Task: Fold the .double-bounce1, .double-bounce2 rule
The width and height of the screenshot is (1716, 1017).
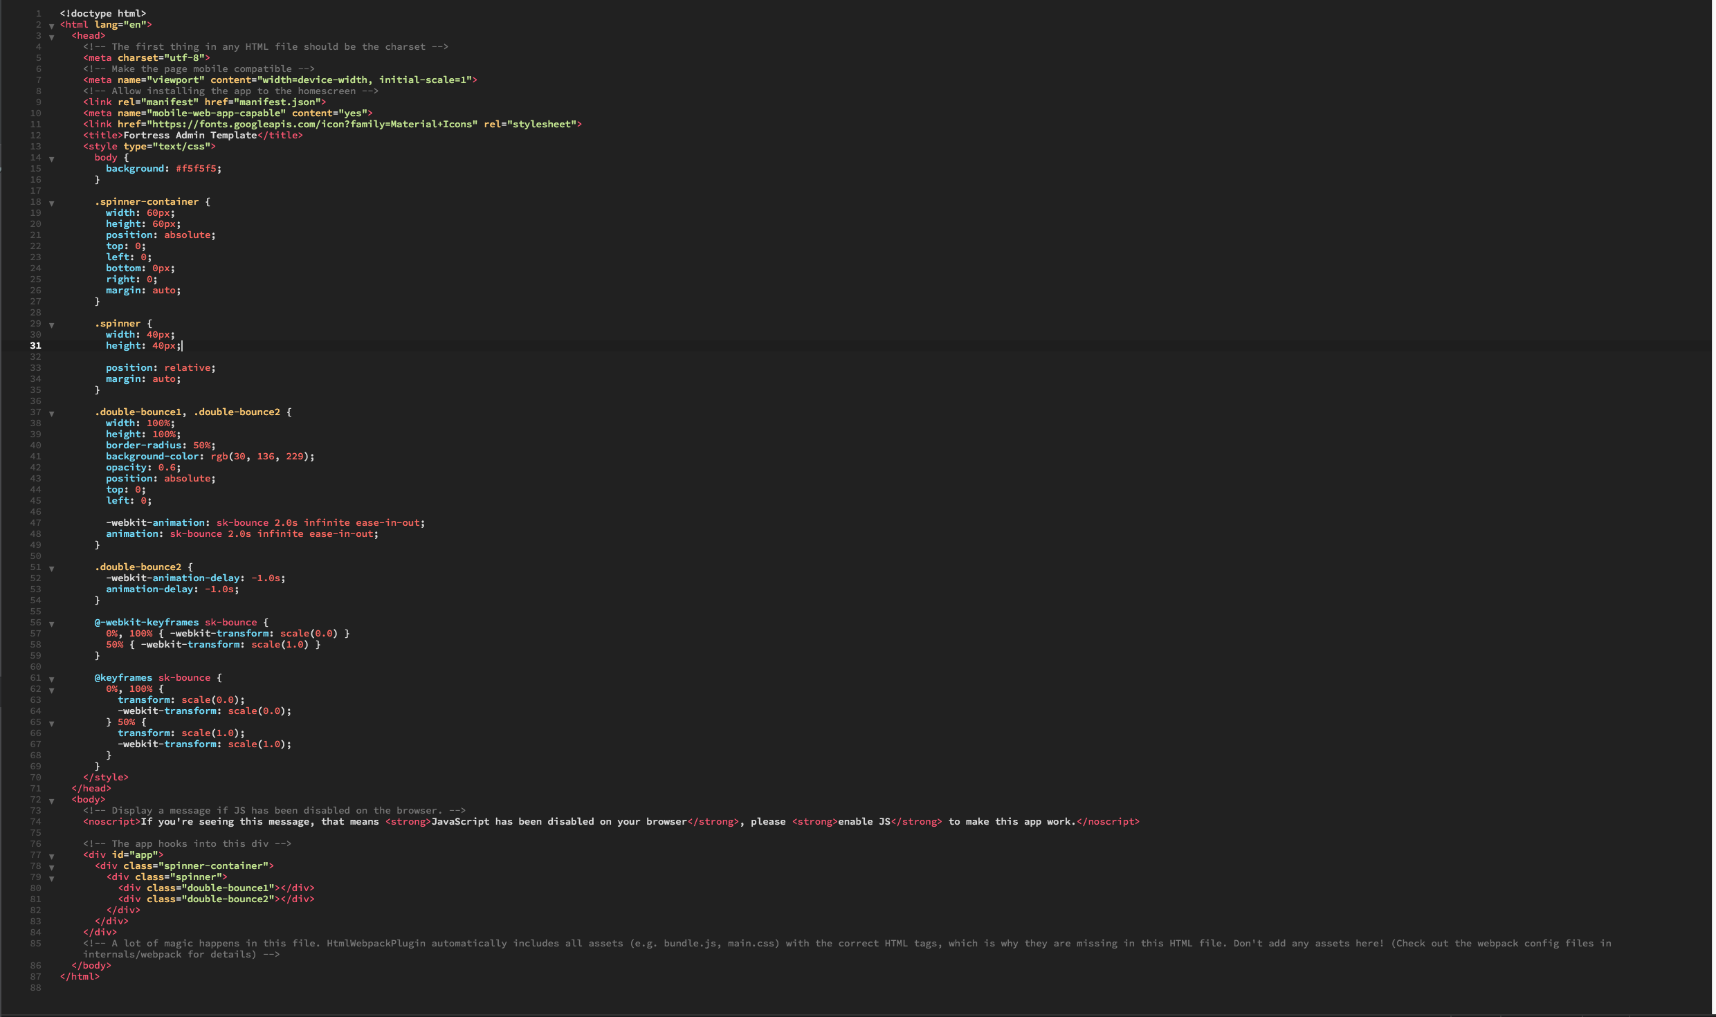Action: tap(53, 413)
